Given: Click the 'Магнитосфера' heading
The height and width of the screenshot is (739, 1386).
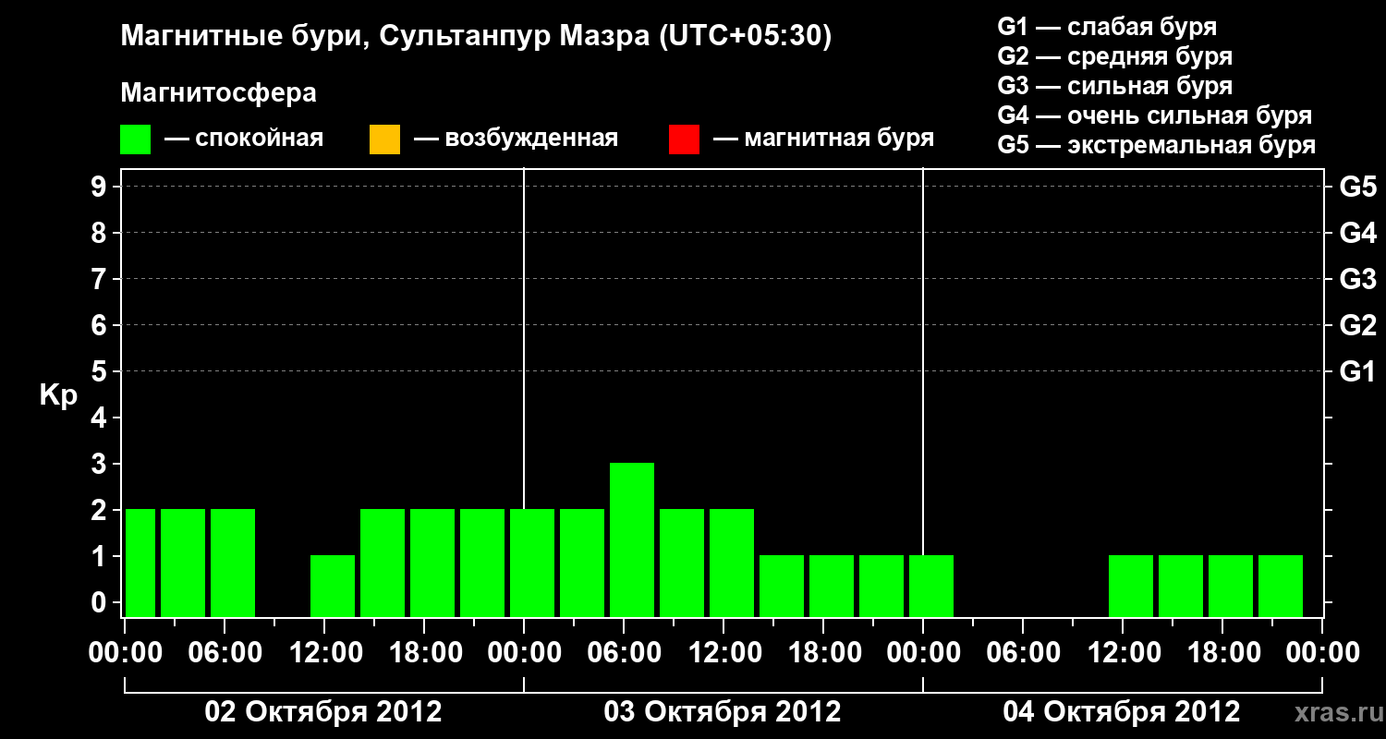Looking at the screenshot, I should coord(219,93).
